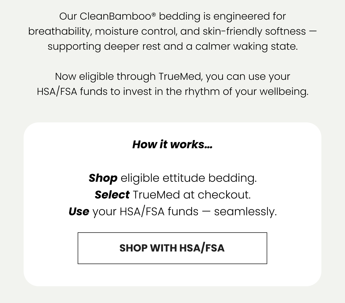Click the phrase "skin-friendly softness"

click(254, 31)
